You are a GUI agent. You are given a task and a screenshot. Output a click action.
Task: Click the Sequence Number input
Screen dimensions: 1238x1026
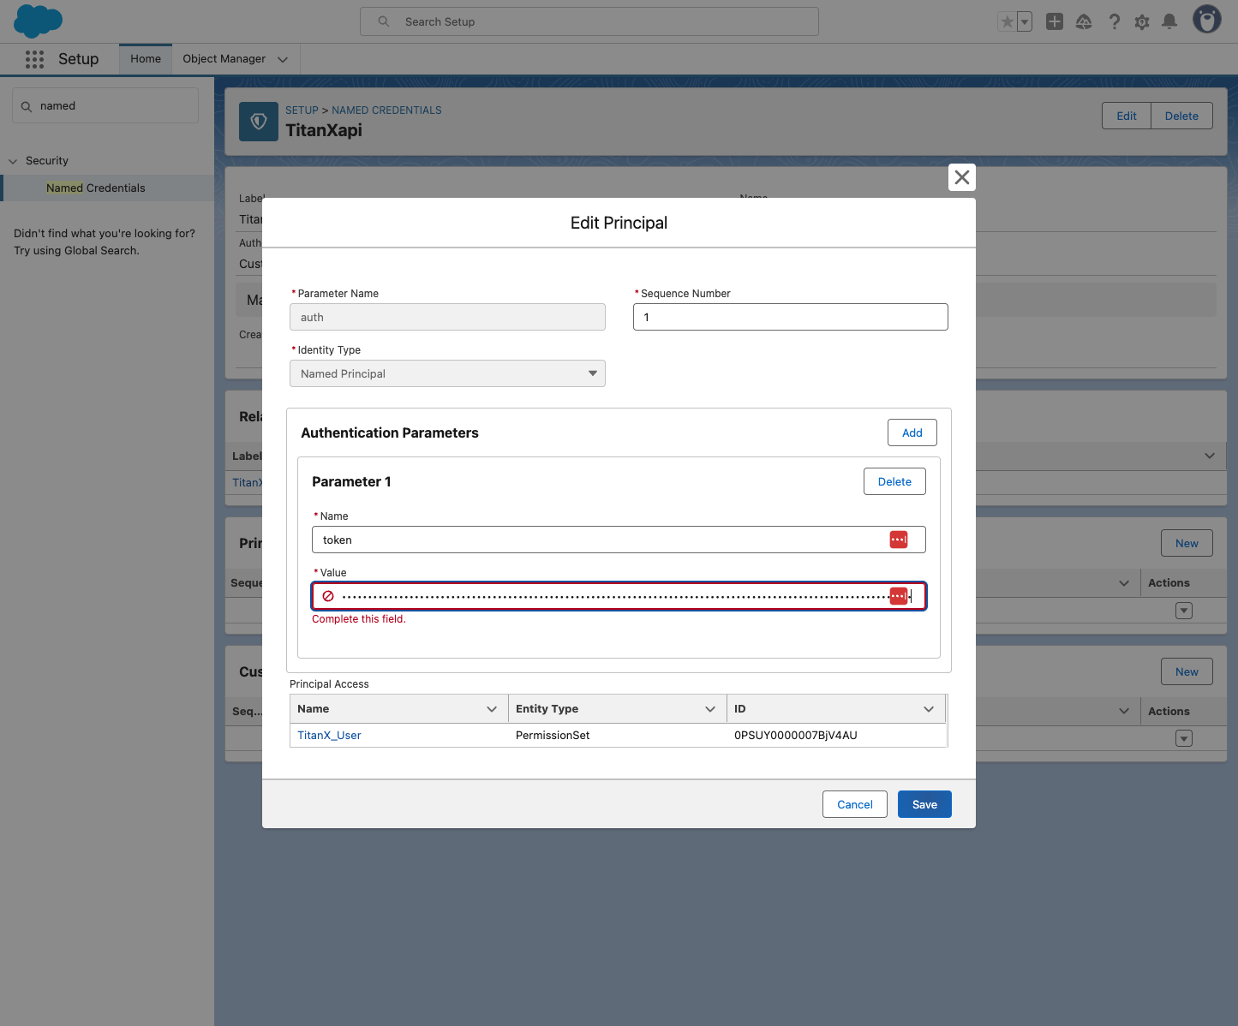coord(791,317)
